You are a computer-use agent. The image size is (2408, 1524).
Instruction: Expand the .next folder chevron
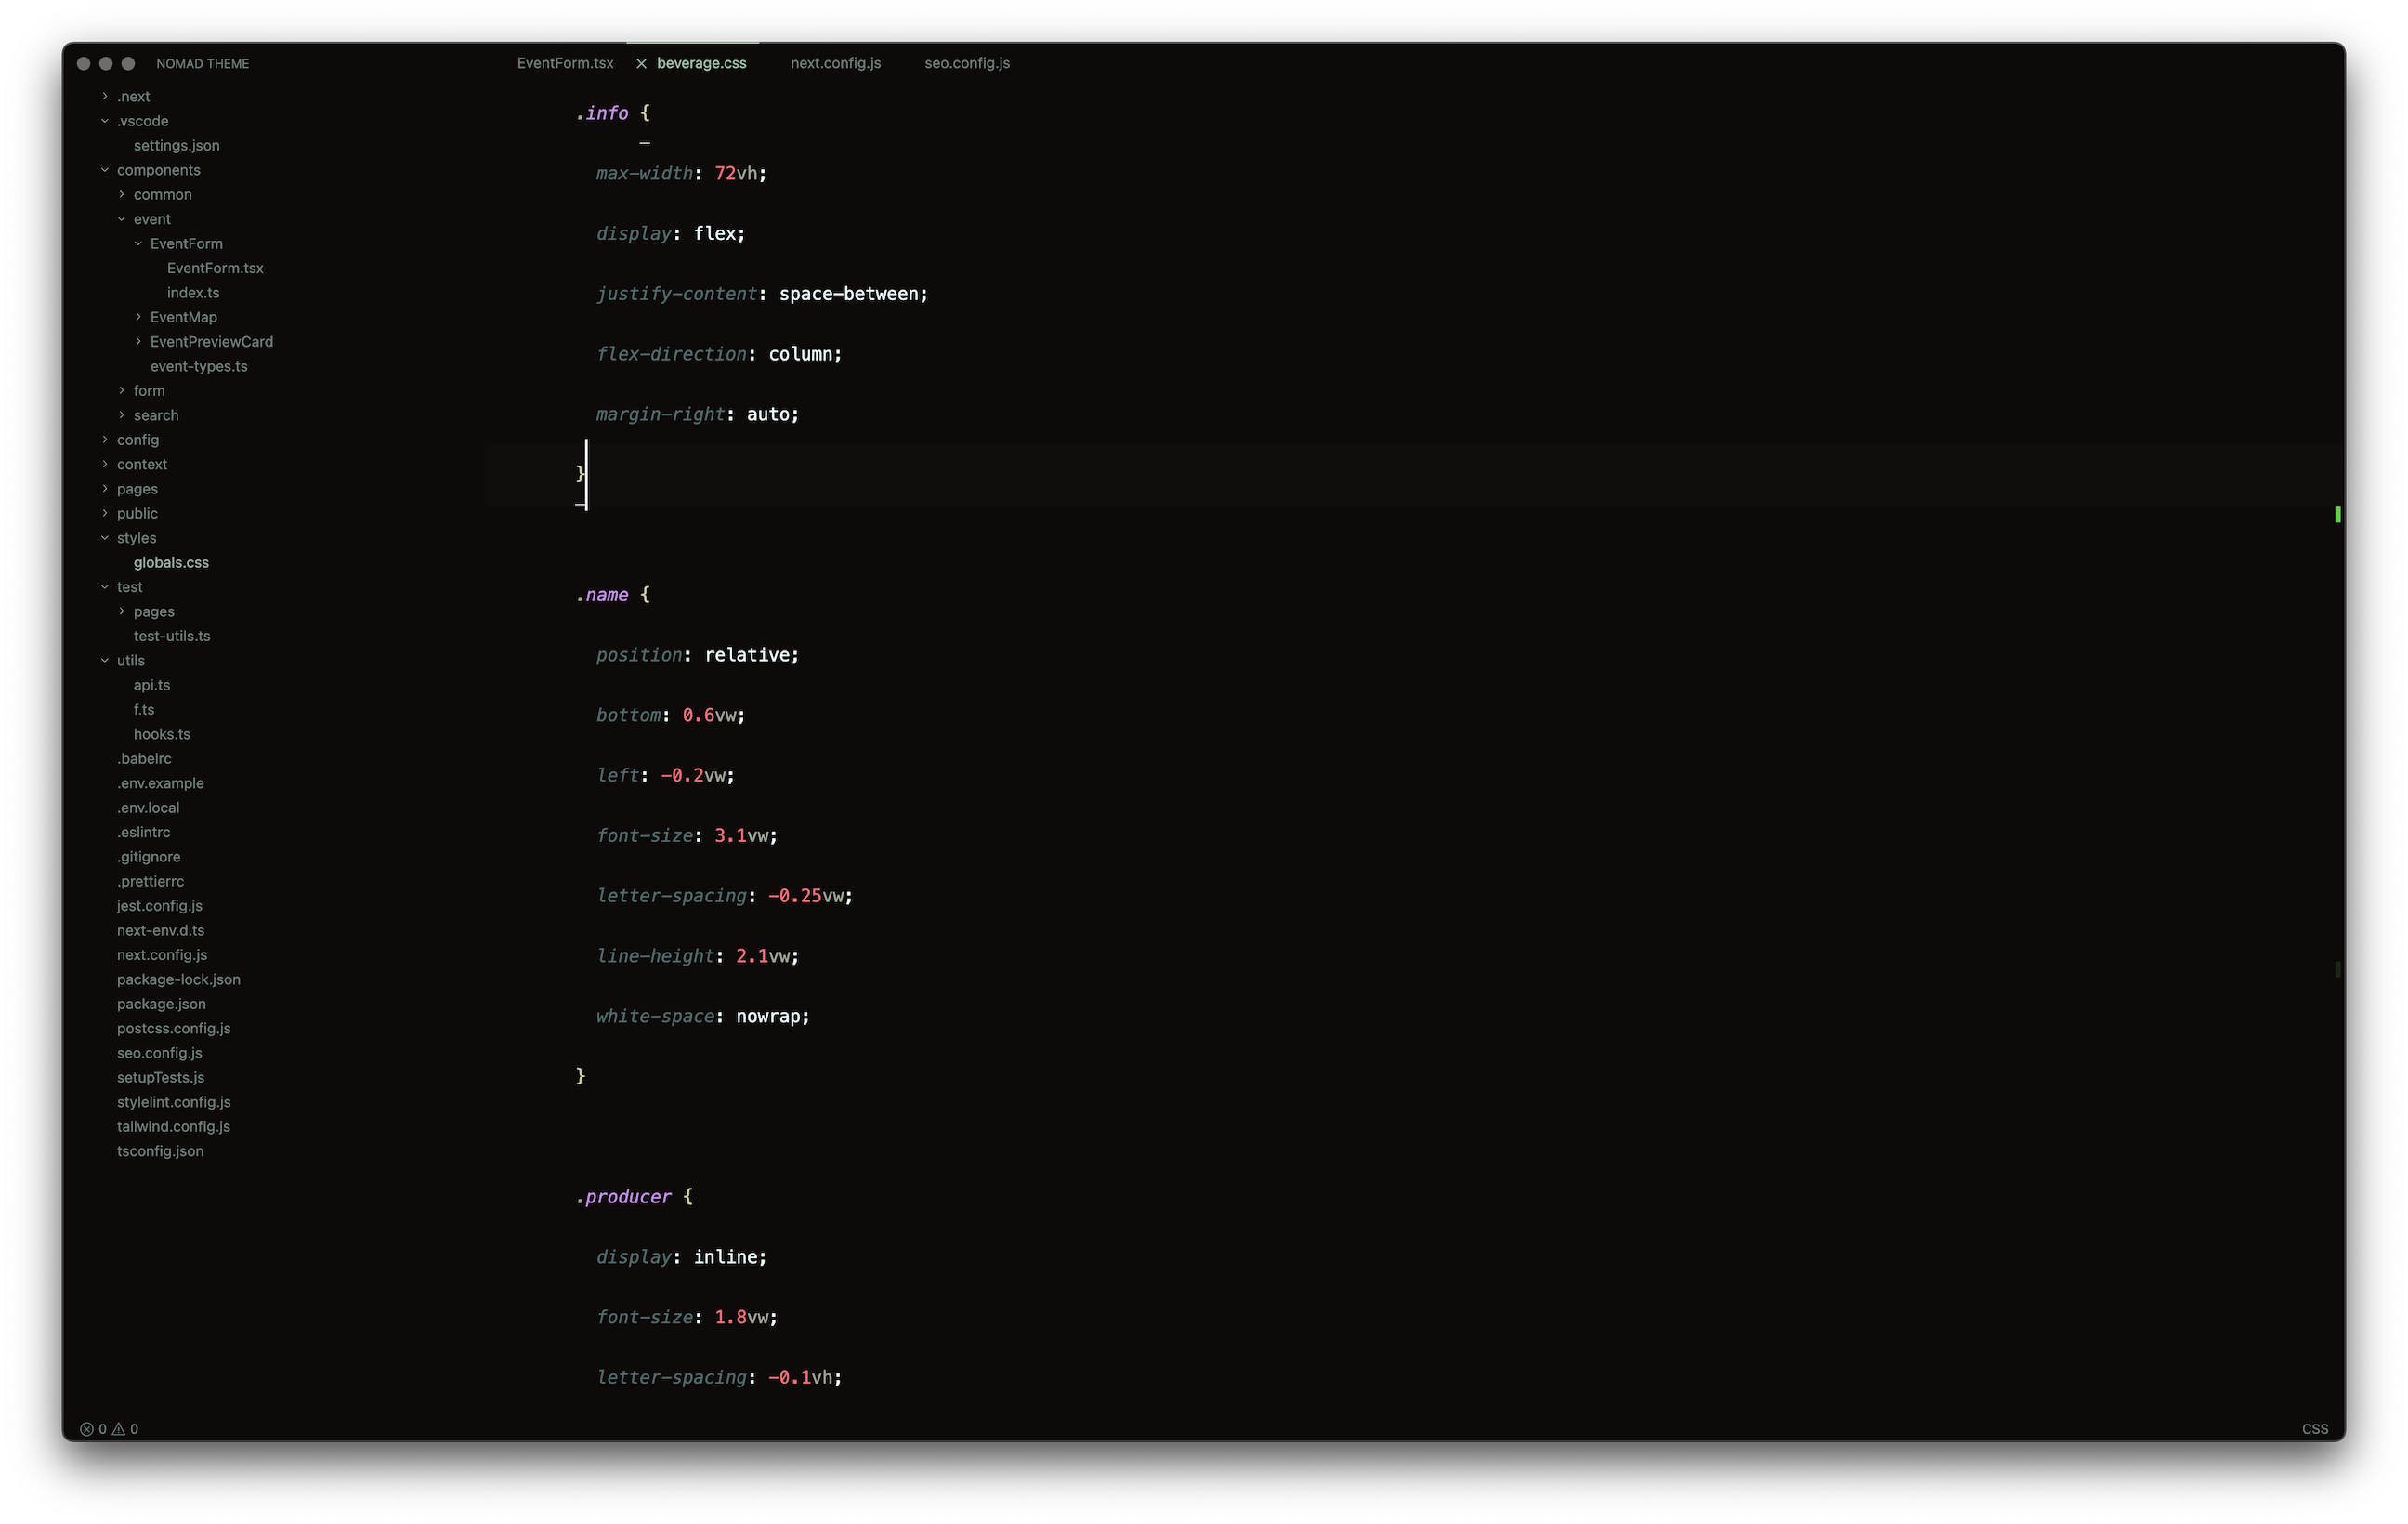pyautogui.click(x=105, y=96)
